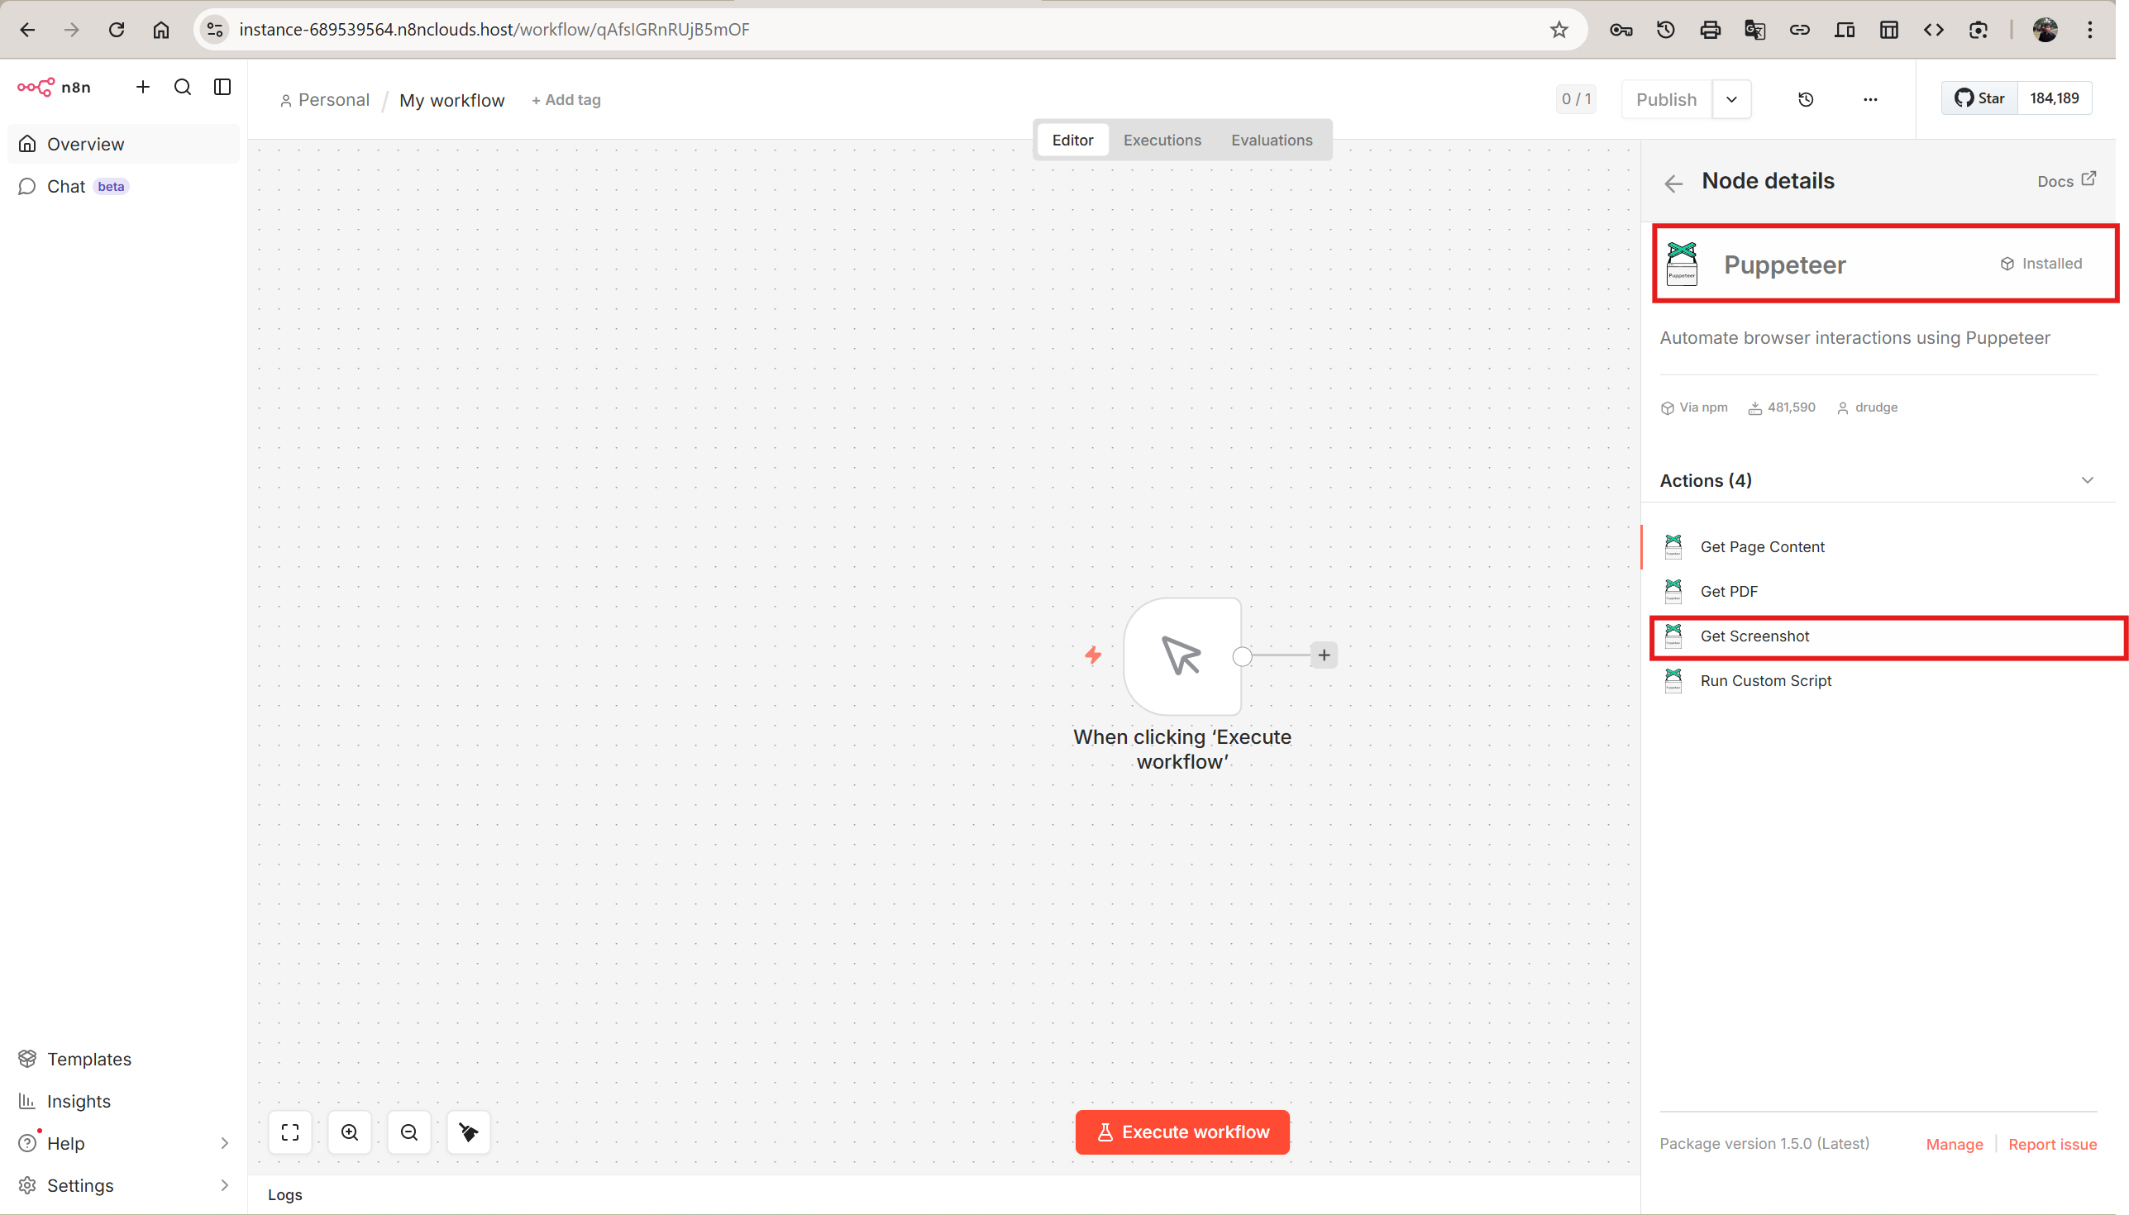
Task: Click the translate page icon
Action: (x=1754, y=30)
